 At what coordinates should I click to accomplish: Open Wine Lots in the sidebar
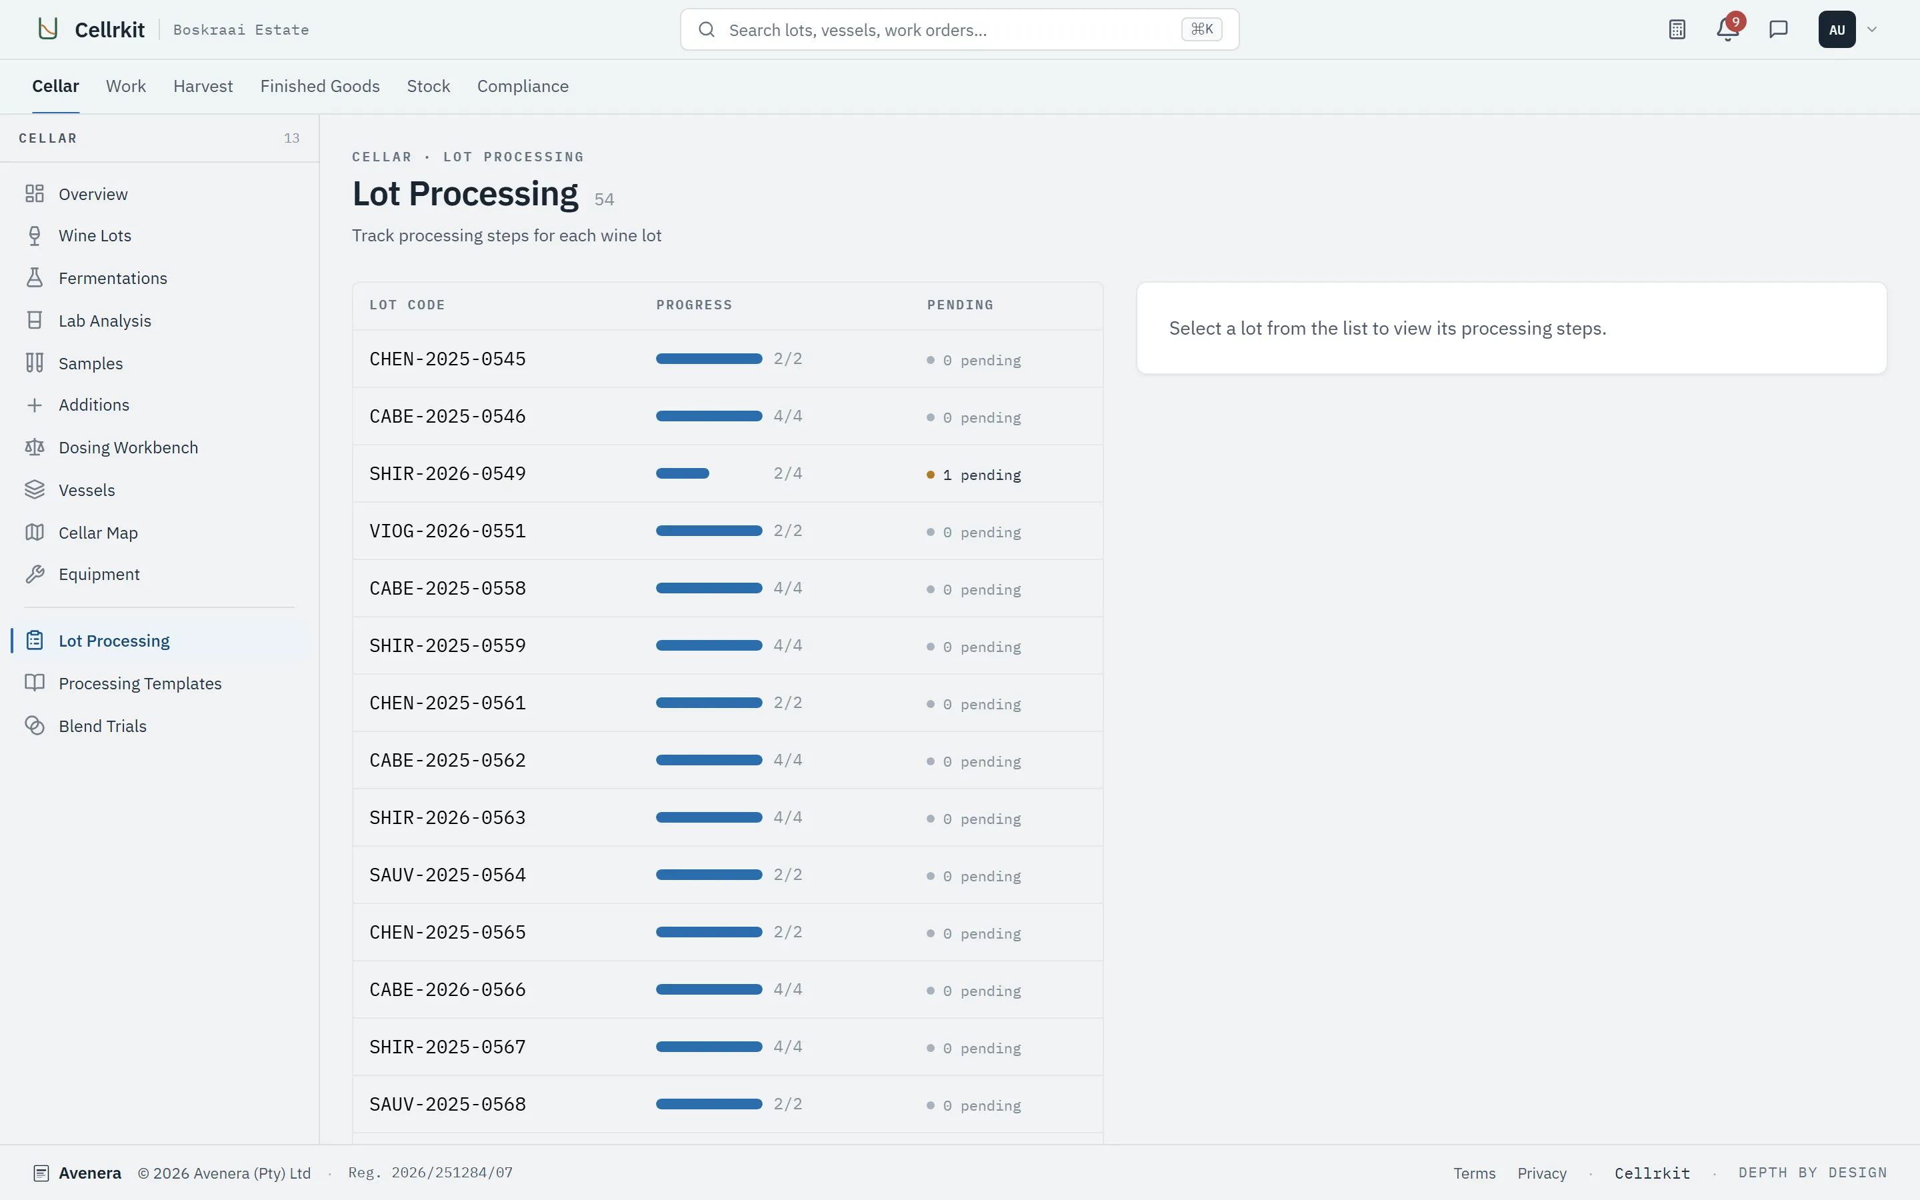tap(159, 236)
